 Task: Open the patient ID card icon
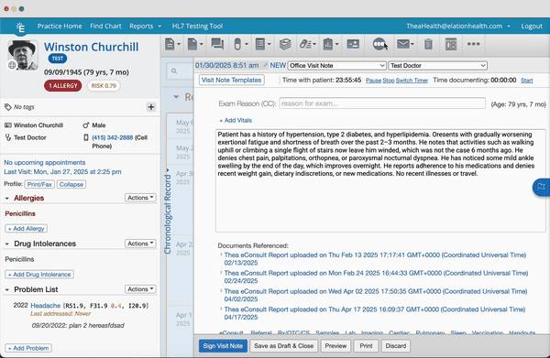point(353,44)
